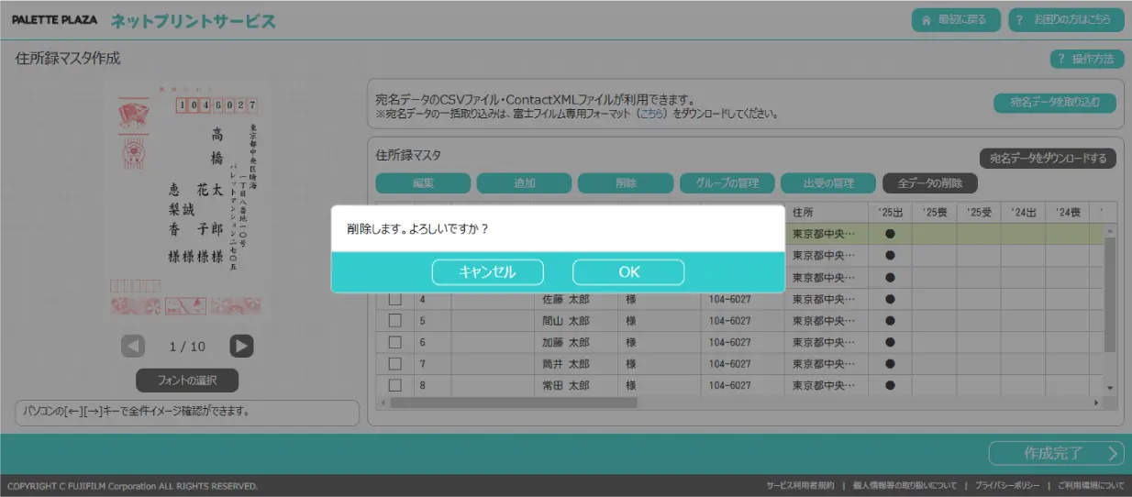Select the checkbox for row 8

pyautogui.click(x=394, y=385)
